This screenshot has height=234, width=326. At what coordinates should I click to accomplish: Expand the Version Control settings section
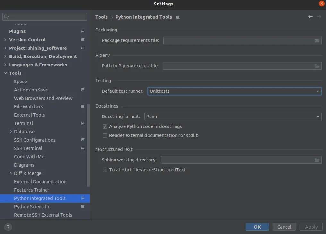pos(5,40)
